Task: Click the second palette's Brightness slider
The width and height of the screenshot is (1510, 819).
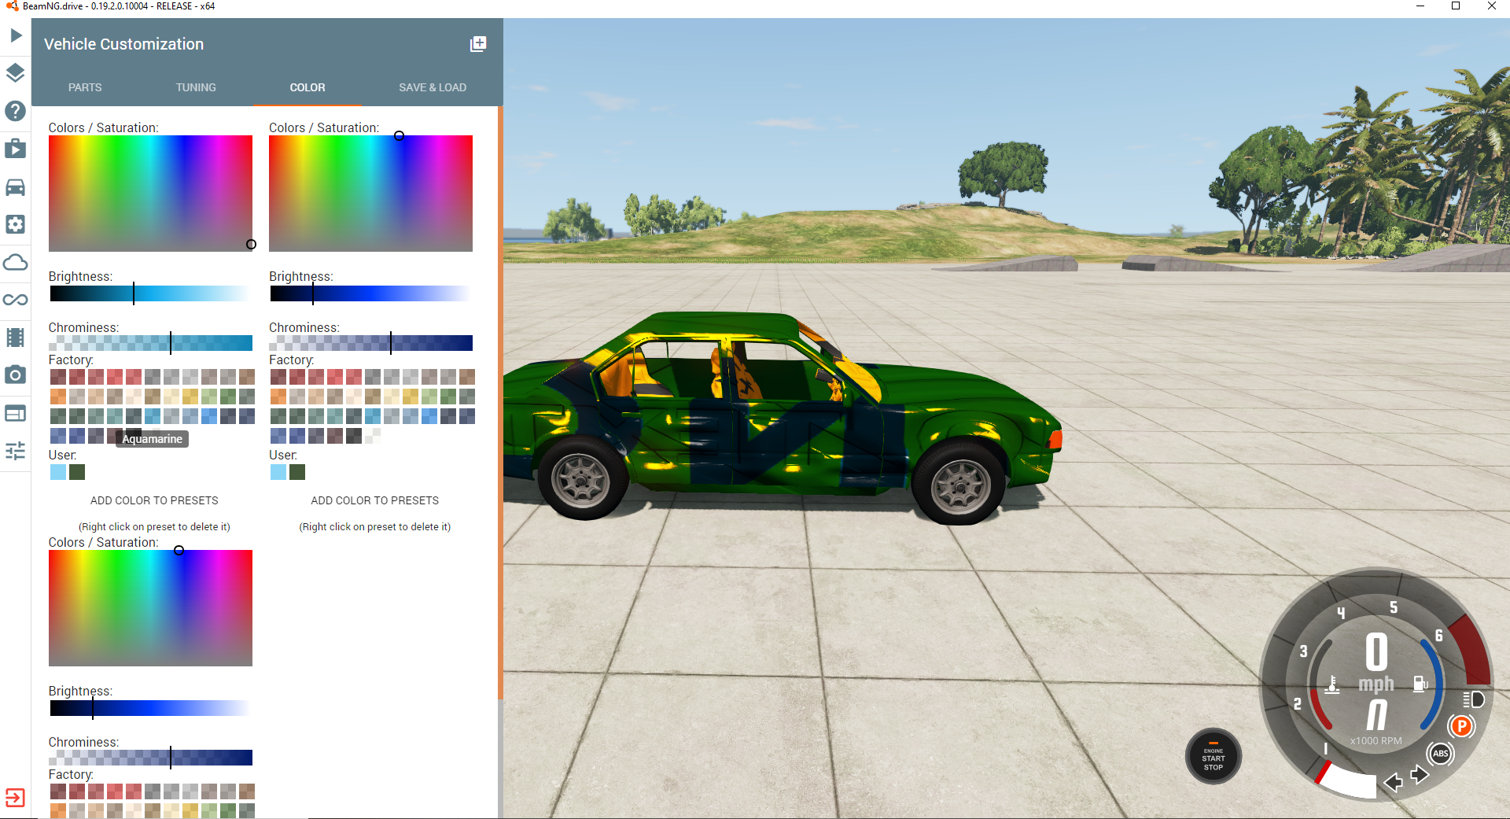Action: pyautogui.click(x=370, y=293)
